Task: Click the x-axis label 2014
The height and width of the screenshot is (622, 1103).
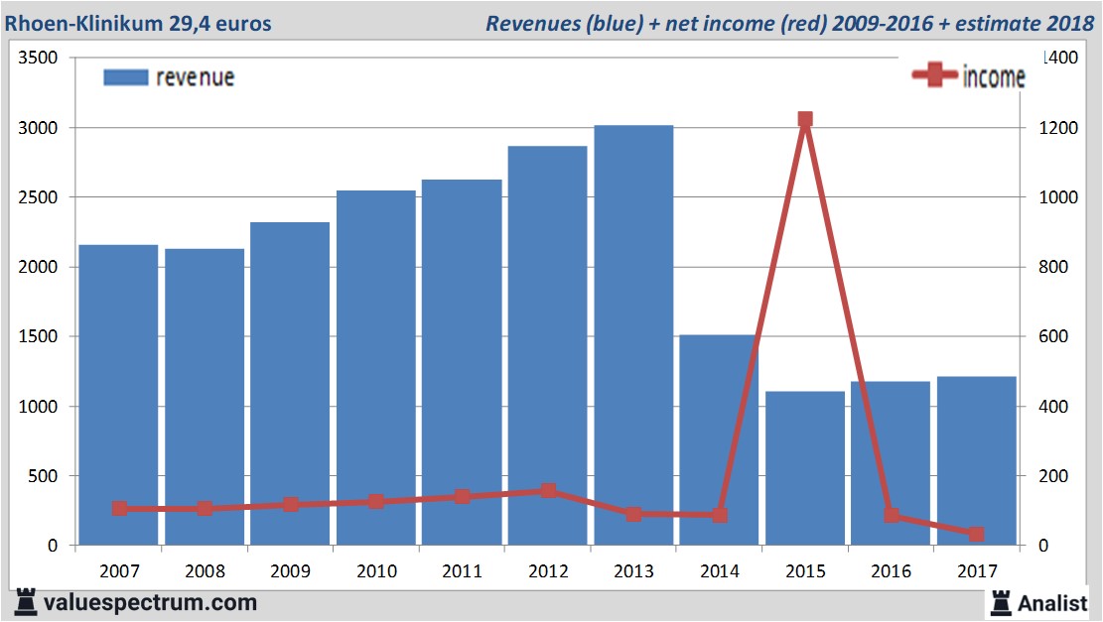Action: coord(720,570)
